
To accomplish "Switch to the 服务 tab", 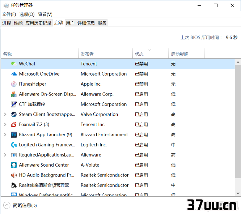I will (102, 23).
